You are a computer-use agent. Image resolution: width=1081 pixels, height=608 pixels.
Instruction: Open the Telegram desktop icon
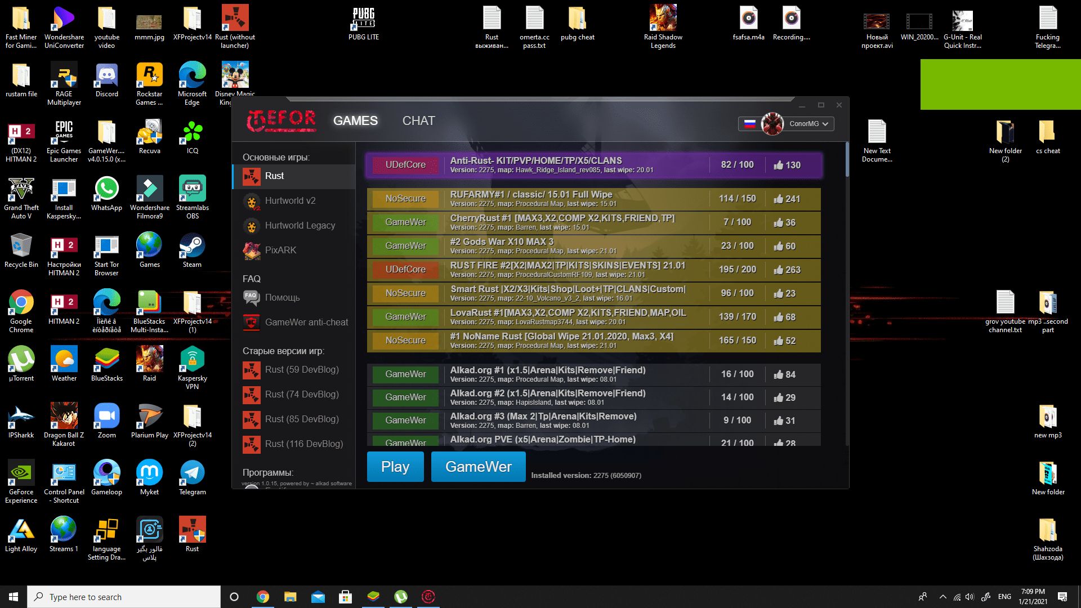click(x=192, y=478)
